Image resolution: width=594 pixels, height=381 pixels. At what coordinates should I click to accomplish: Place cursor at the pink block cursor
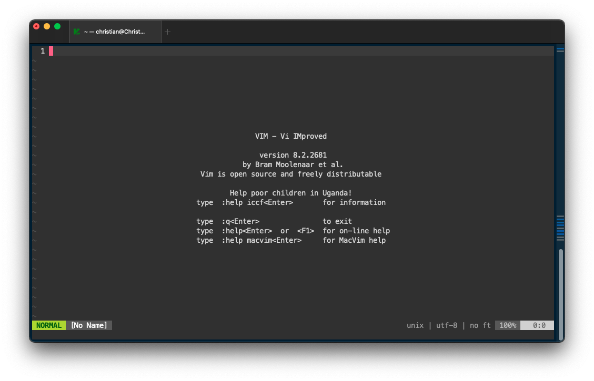coord(51,51)
